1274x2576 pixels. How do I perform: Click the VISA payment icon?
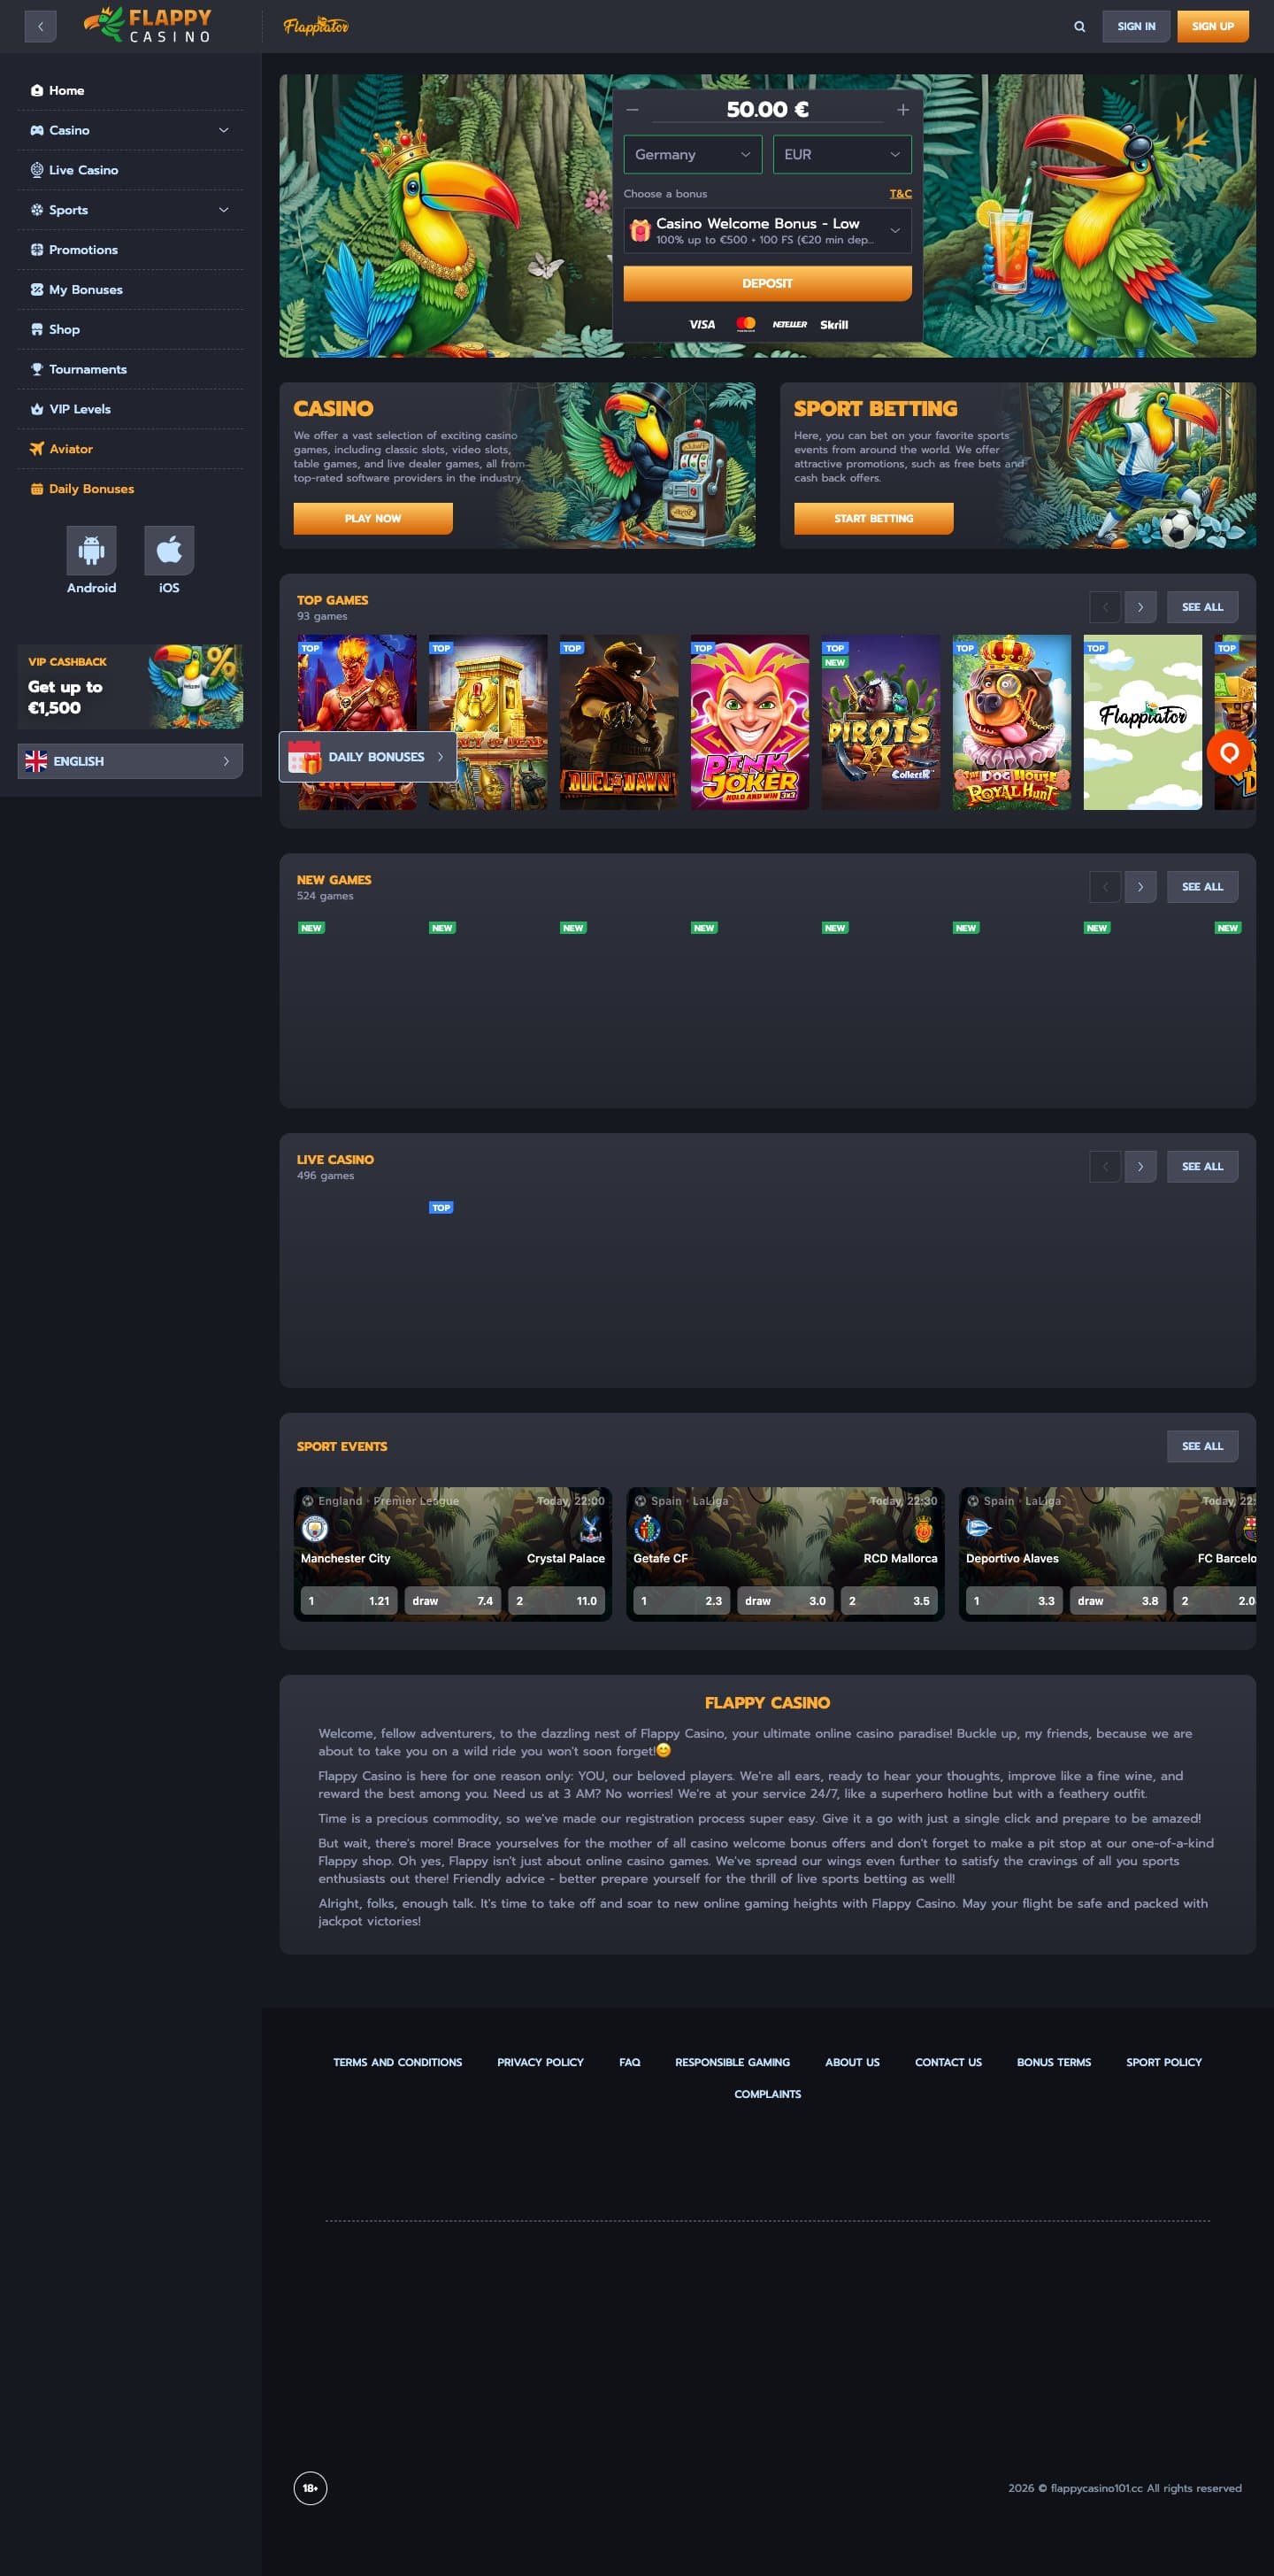point(702,324)
